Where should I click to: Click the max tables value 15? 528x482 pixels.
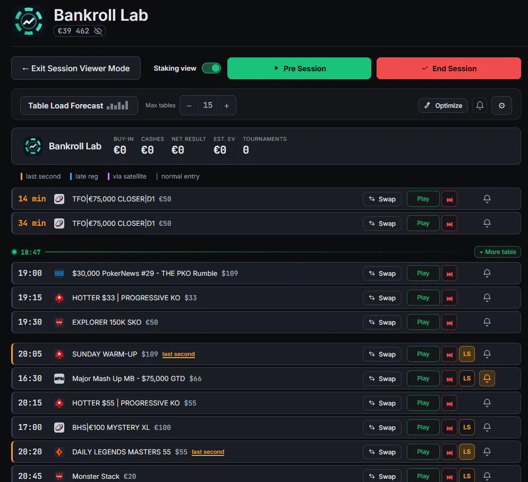(208, 105)
